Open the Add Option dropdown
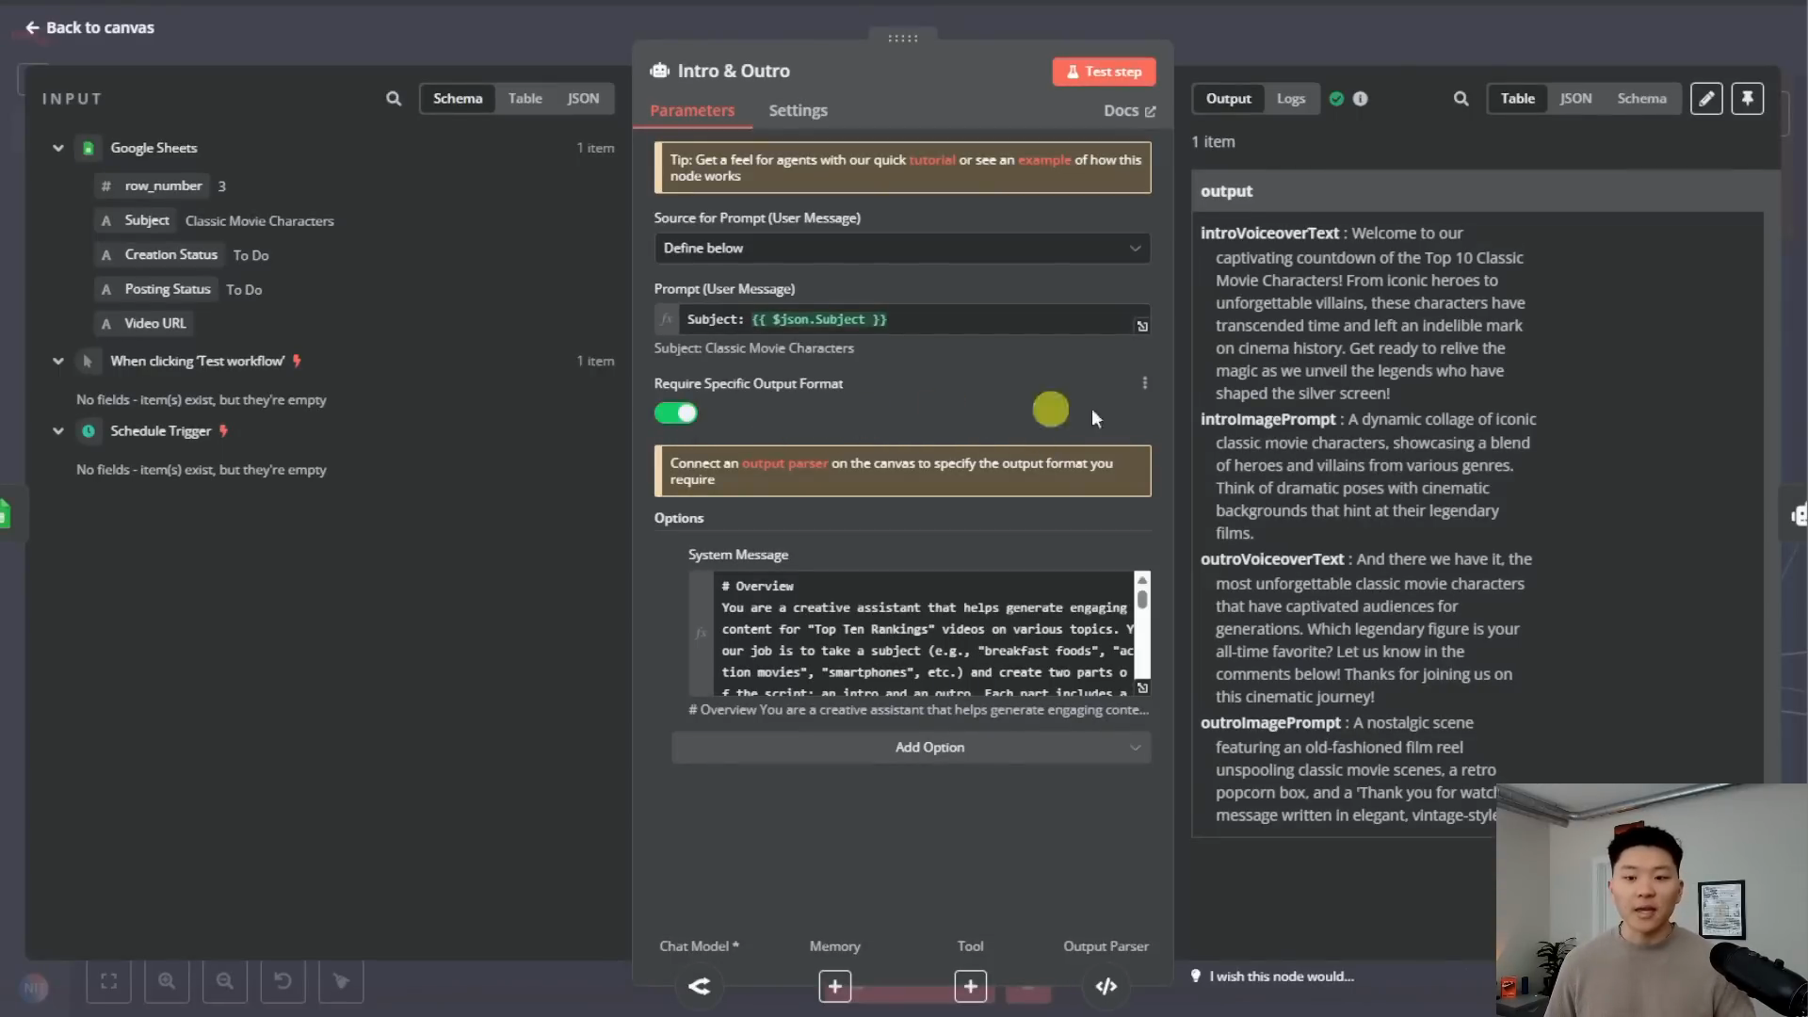 click(x=911, y=747)
